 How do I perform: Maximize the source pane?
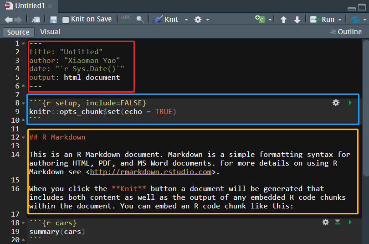pos(362,7)
